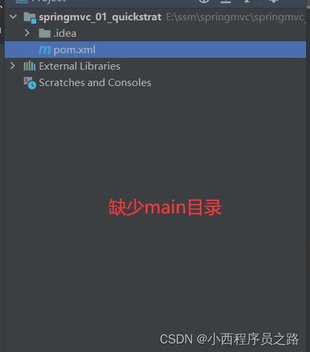Click the Select Opened File crosshair icon
Screen dimensions: 310x352
204,1
